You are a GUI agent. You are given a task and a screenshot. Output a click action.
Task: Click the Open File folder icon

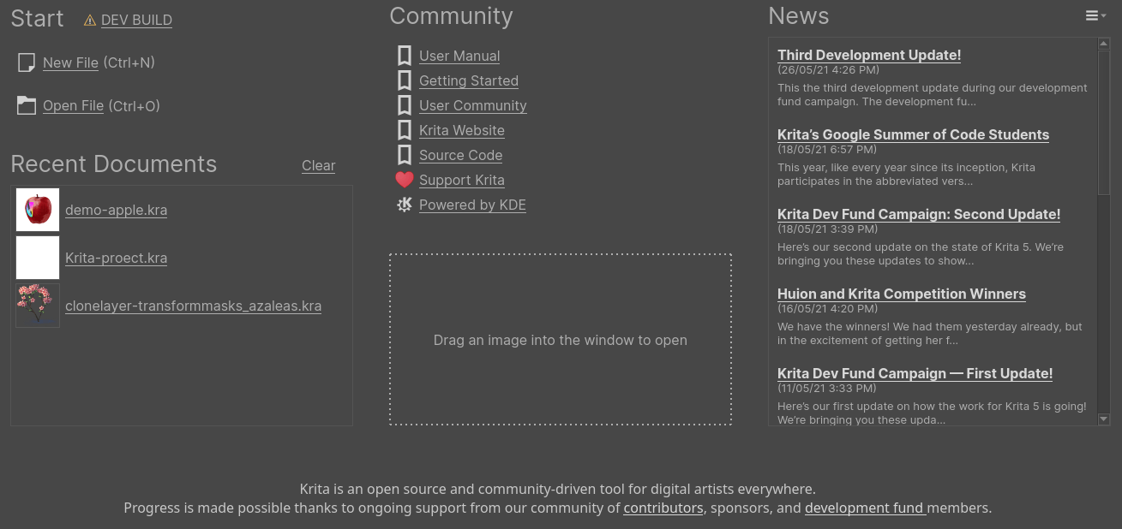click(27, 106)
